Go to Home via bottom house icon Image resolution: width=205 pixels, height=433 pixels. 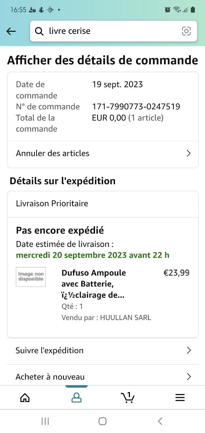(x=25, y=398)
